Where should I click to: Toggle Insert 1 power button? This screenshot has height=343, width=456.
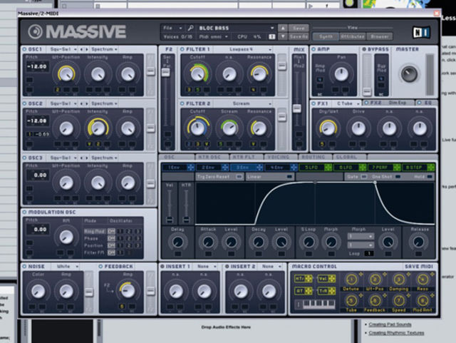point(162,267)
